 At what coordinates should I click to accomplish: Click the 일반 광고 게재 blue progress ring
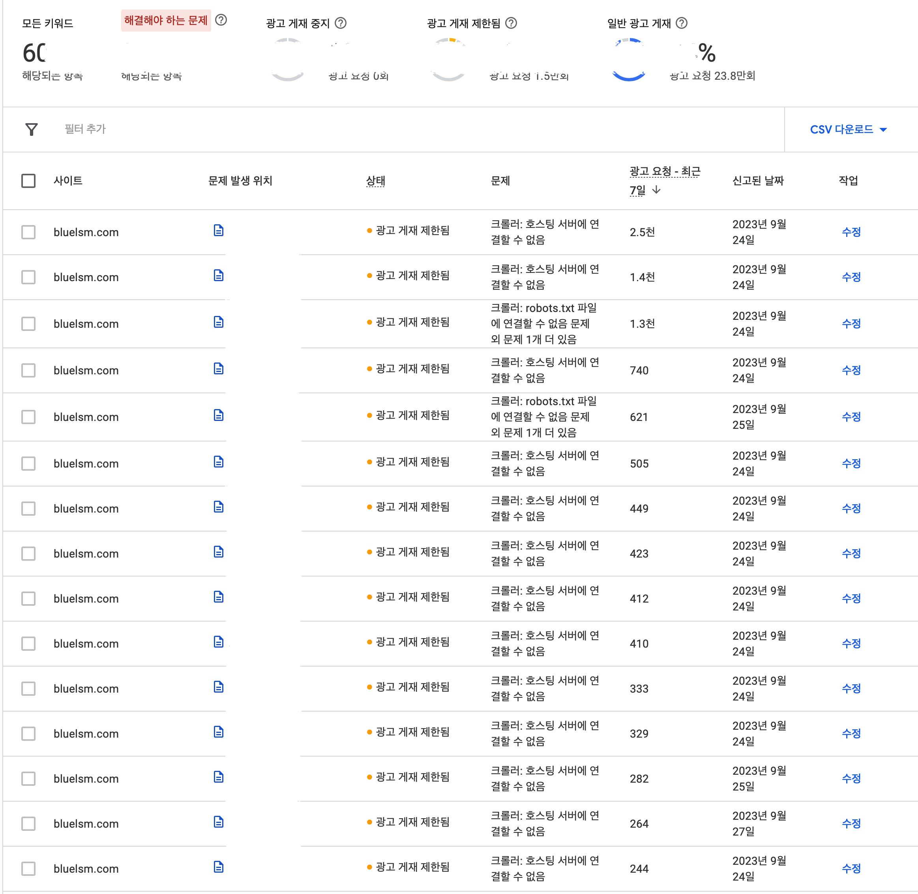[x=628, y=60]
